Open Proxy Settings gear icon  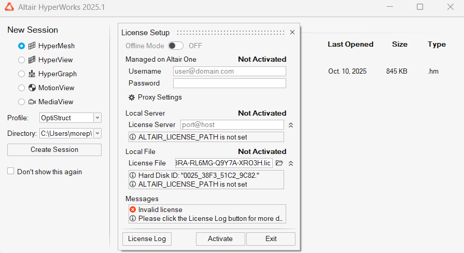point(132,97)
